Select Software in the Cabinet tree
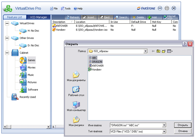 (32, 90)
